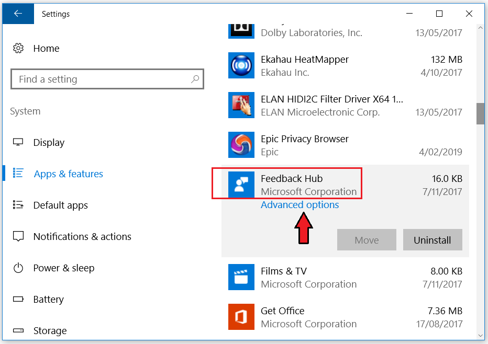The image size is (488, 344).
Task: Click the Ekahau Inc. publisher text
Action: click(285, 72)
